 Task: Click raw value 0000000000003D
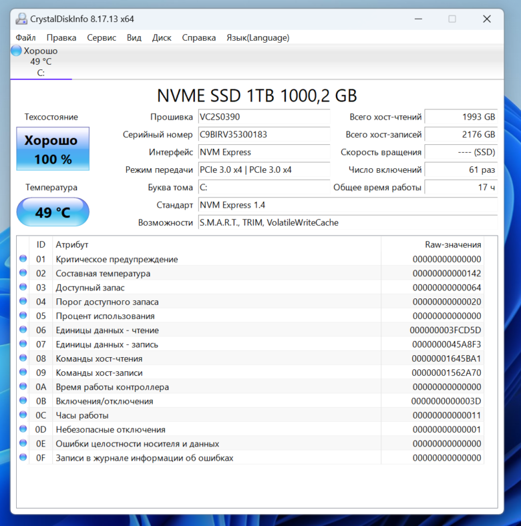click(446, 401)
